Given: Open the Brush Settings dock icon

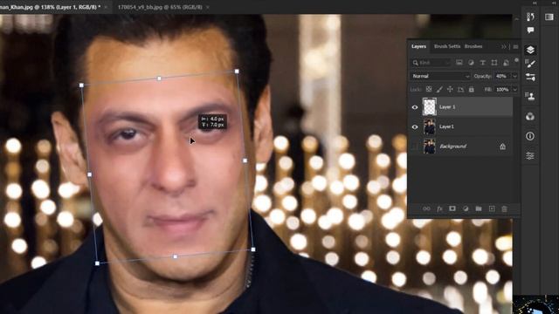Looking at the screenshot, I should coord(530,64).
